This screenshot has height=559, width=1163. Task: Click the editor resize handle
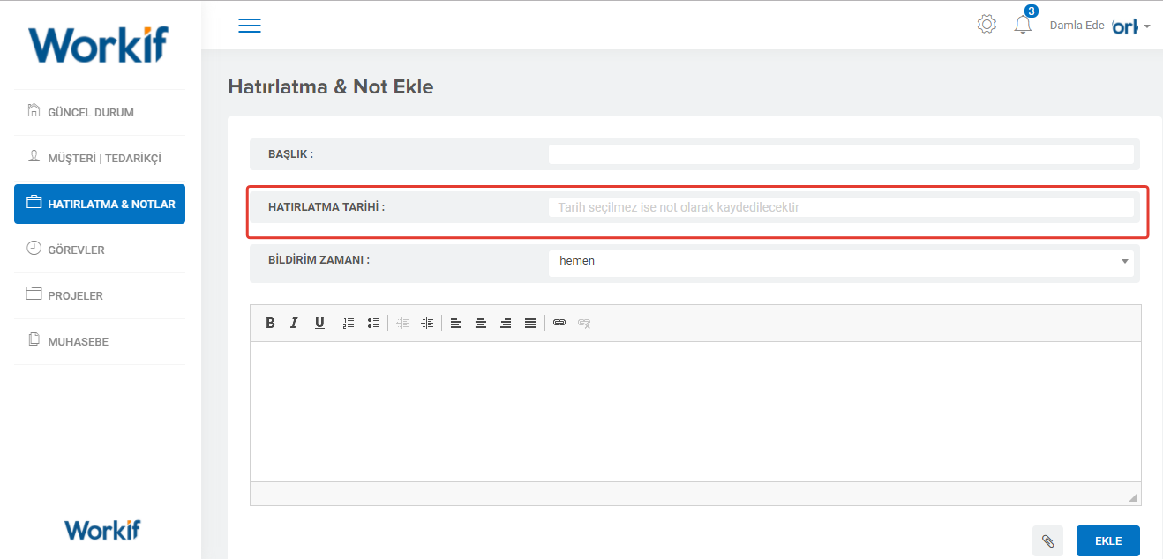click(1133, 497)
